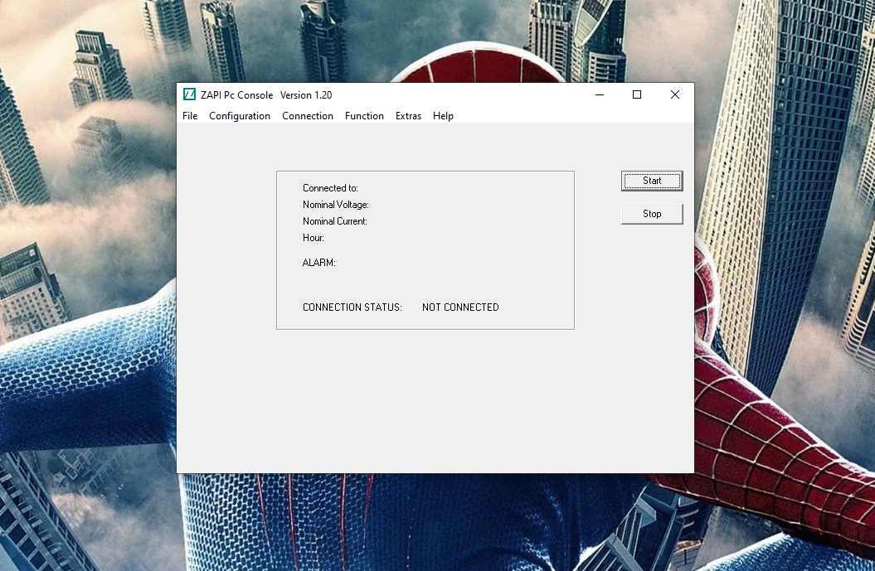875x571 pixels.
Task: Click the CONNECTION STATUS label
Action: tap(352, 307)
